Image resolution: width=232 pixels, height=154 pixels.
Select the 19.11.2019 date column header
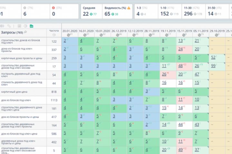pyautogui.click(x=168, y=31)
